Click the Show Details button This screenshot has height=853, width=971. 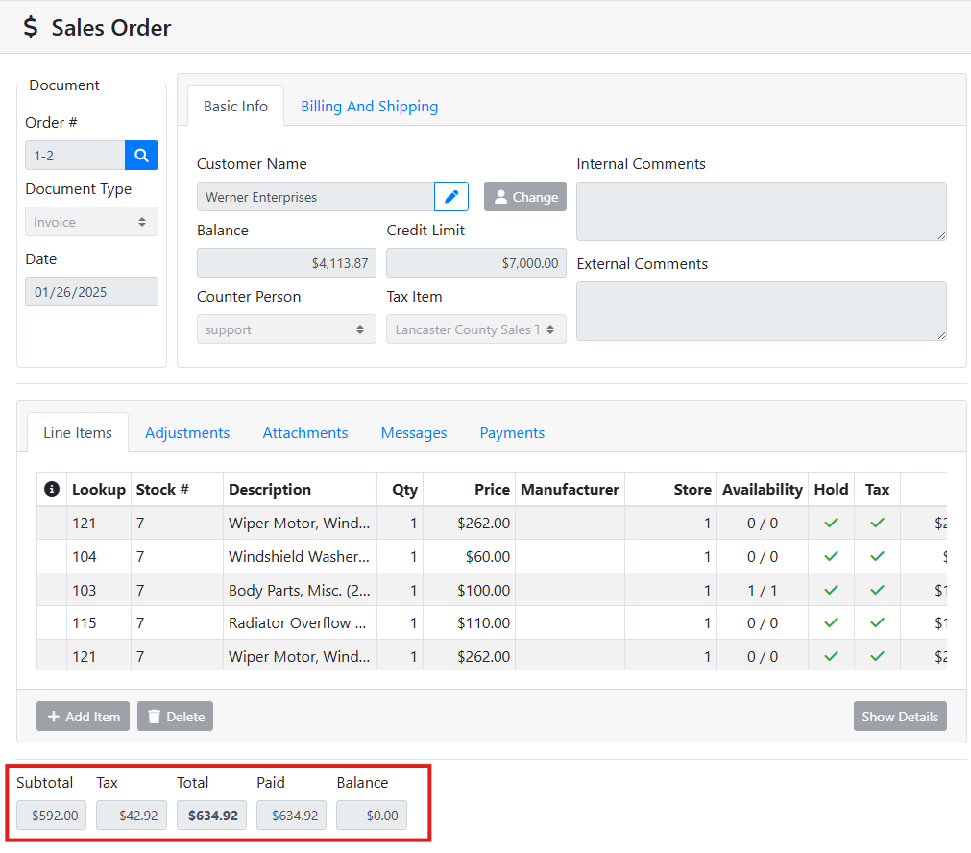899,717
